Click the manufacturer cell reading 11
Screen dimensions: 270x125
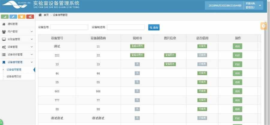pos(98,46)
